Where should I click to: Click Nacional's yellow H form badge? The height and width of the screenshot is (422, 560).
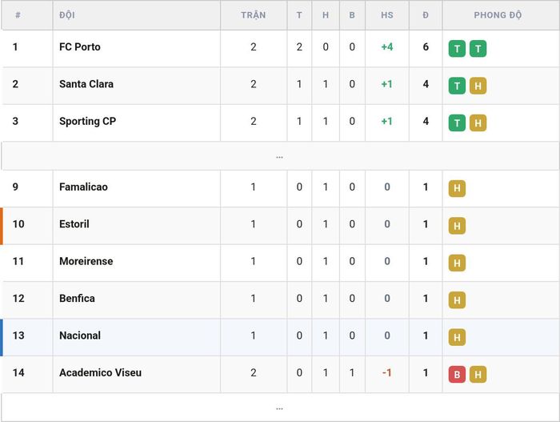coord(457,337)
